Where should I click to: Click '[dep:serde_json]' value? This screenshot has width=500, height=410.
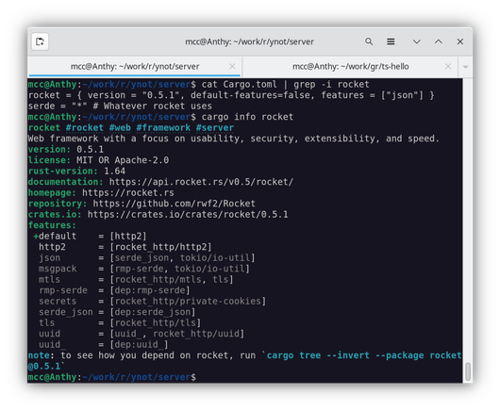[153, 312]
